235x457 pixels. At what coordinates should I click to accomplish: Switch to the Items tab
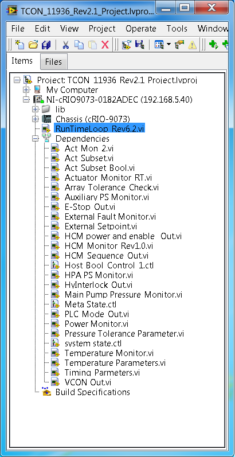pos(22,61)
